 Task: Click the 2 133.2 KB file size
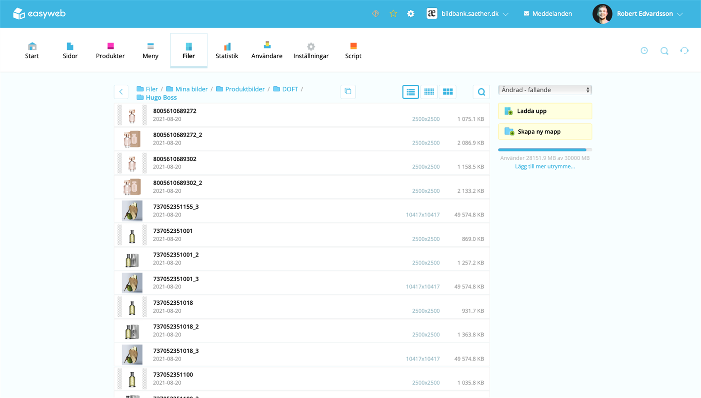(470, 191)
